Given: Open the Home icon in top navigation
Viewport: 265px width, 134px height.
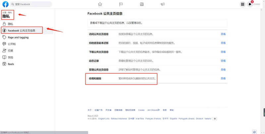Looking at the screenshot, I should coord(100,4).
